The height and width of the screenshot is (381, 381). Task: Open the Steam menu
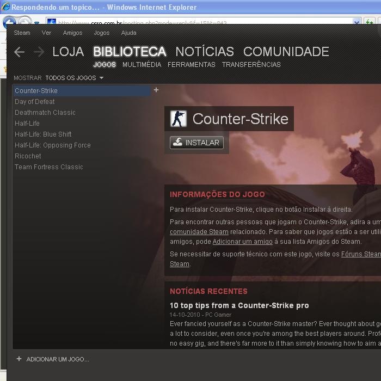(22, 33)
